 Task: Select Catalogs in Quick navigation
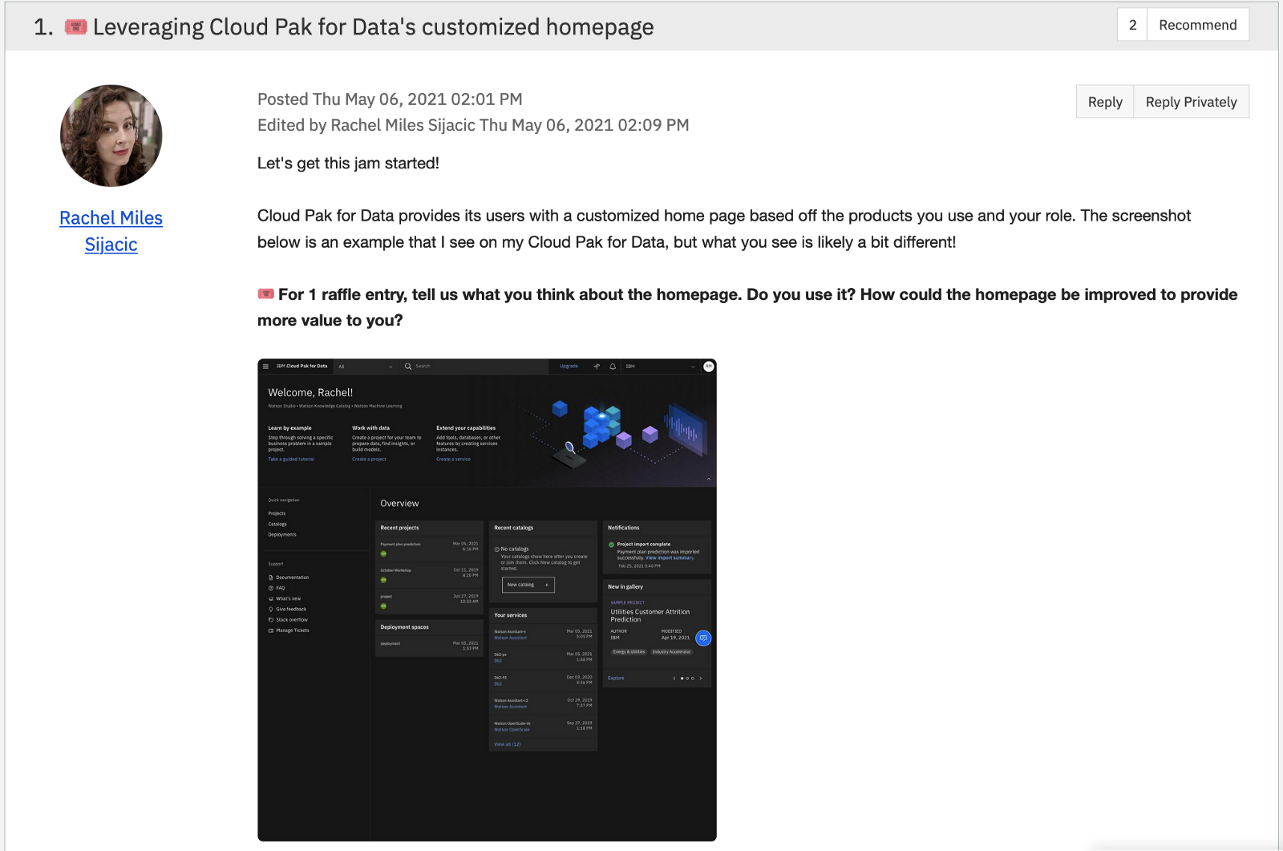(278, 524)
